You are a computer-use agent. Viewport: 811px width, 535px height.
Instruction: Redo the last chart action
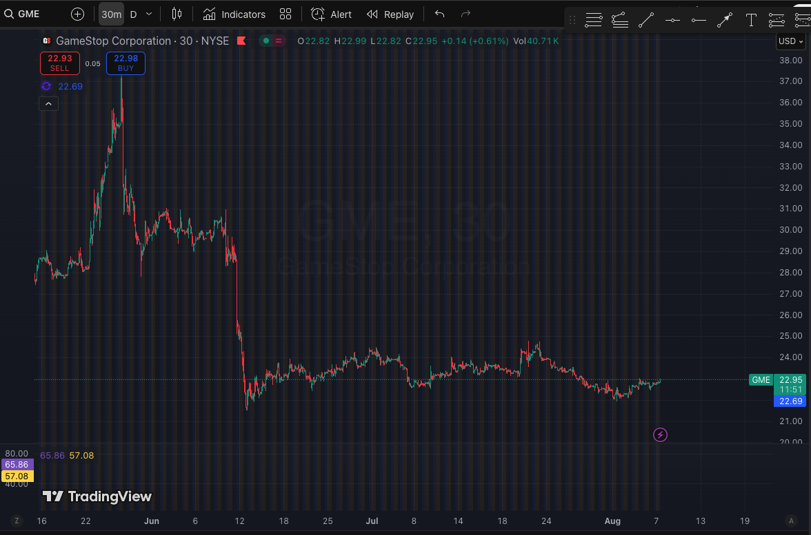pos(465,14)
